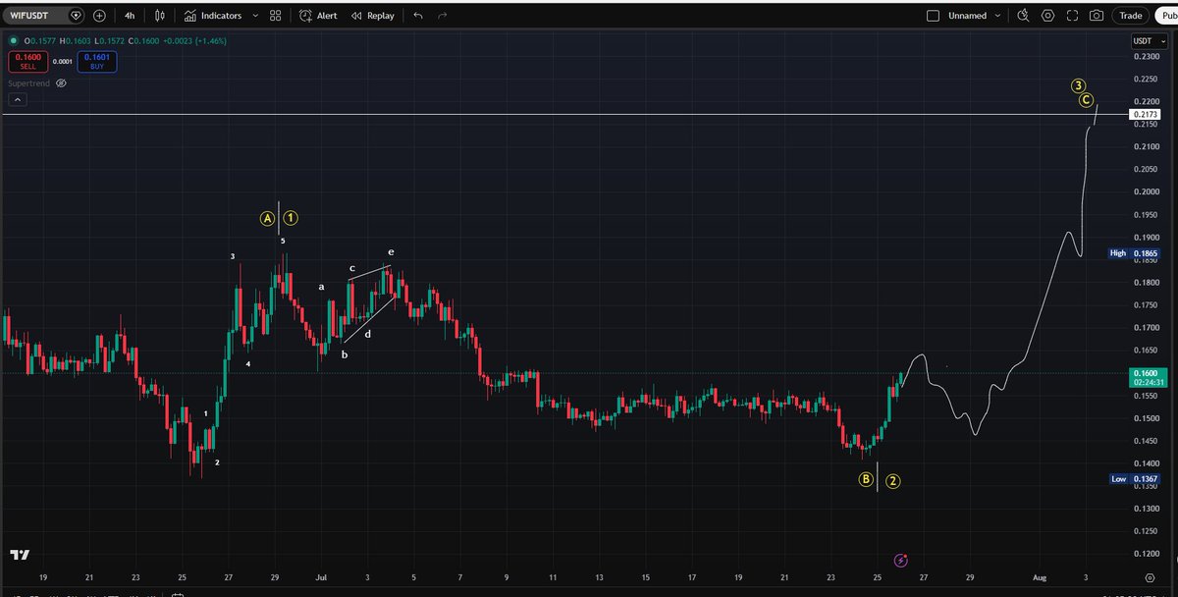
Task: Click the Jul date label on time axis
Action: click(320, 578)
